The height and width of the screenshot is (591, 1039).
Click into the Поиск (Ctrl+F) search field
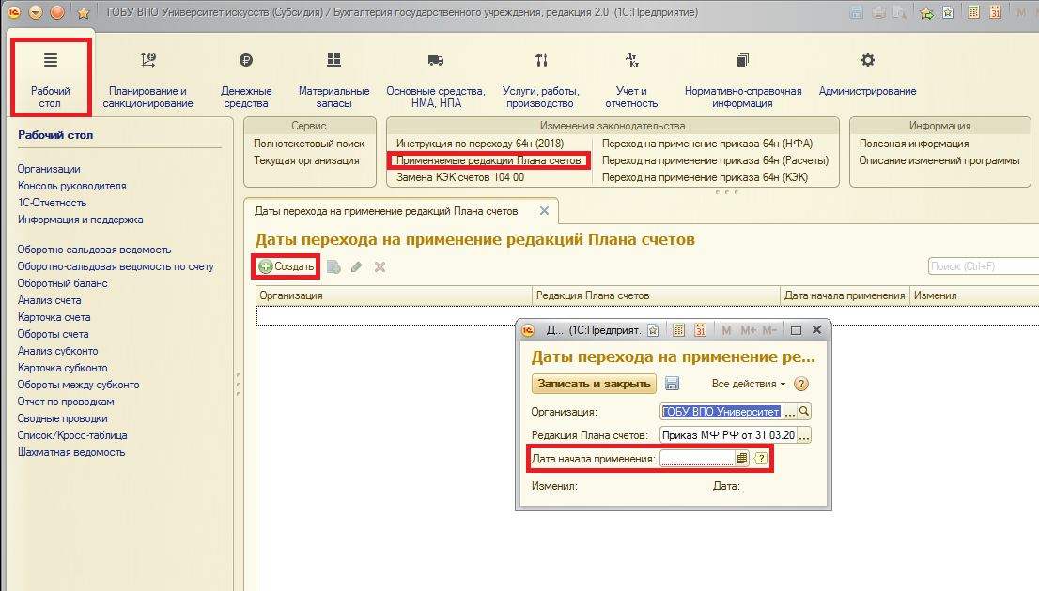click(x=982, y=266)
